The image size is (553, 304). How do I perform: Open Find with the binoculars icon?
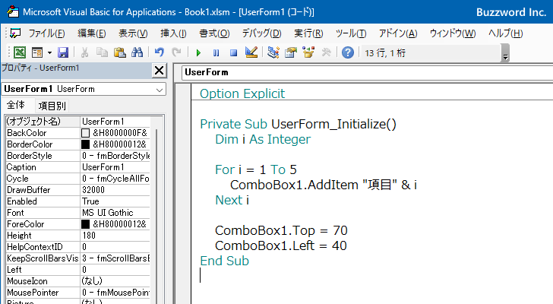(137, 52)
